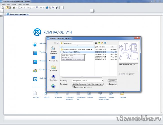Click the Print icon in toolbar
This screenshot has width=163, height=125.
14,8
